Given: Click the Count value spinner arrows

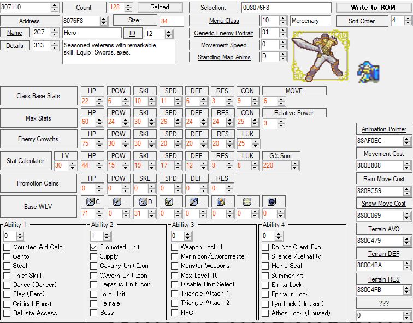Looking at the screenshot, I should click(x=128, y=7).
